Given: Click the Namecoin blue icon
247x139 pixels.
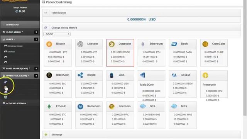Looking at the screenshot, I should (x=80, y=107).
